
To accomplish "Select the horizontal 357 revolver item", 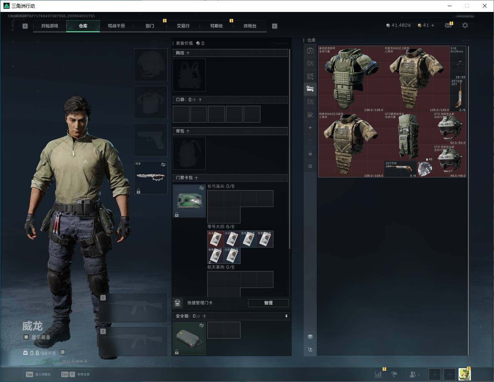I will (x=401, y=169).
